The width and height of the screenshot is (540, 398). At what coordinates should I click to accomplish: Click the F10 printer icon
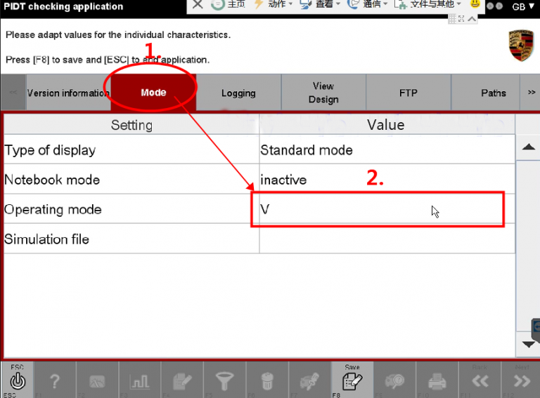click(x=437, y=380)
